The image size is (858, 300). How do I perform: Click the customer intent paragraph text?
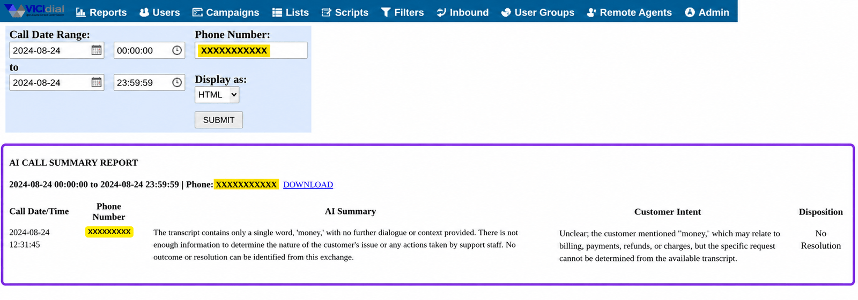[x=670, y=246]
